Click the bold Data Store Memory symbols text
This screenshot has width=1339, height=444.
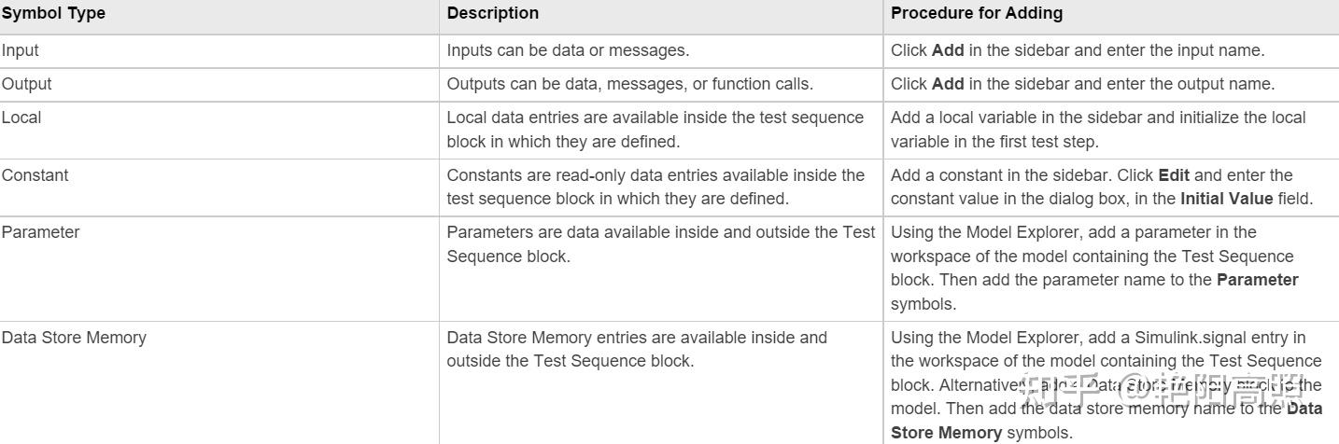click(946, 432)
